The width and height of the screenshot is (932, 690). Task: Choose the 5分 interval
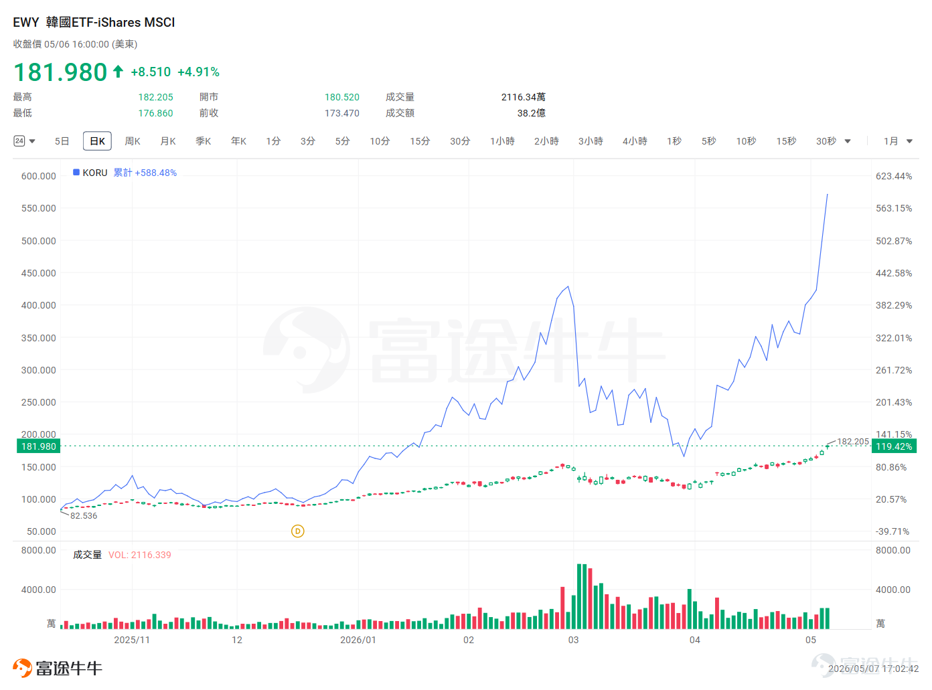(343, 141)
